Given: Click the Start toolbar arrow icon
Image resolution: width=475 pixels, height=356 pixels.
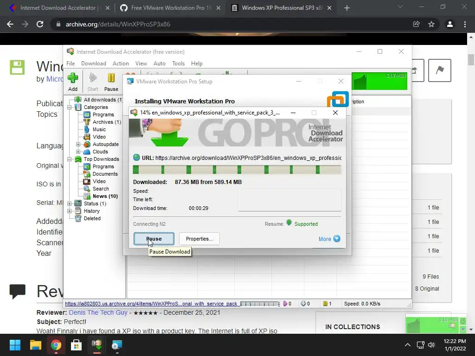Looking at the screenshot, I should point(93,78).
